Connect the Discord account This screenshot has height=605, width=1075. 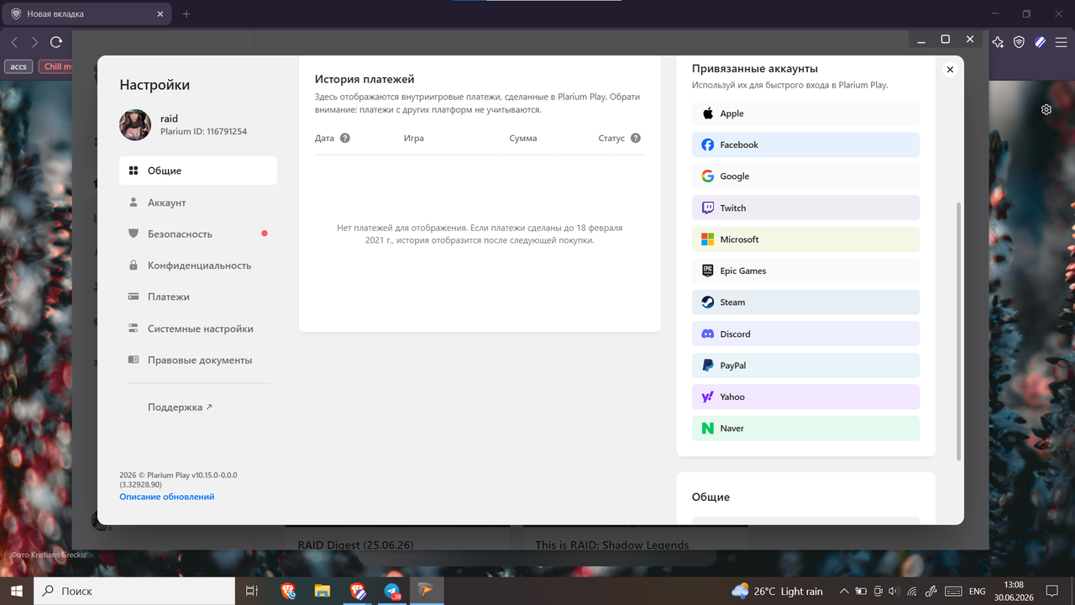pyautogui.click(x=805, y=334)
